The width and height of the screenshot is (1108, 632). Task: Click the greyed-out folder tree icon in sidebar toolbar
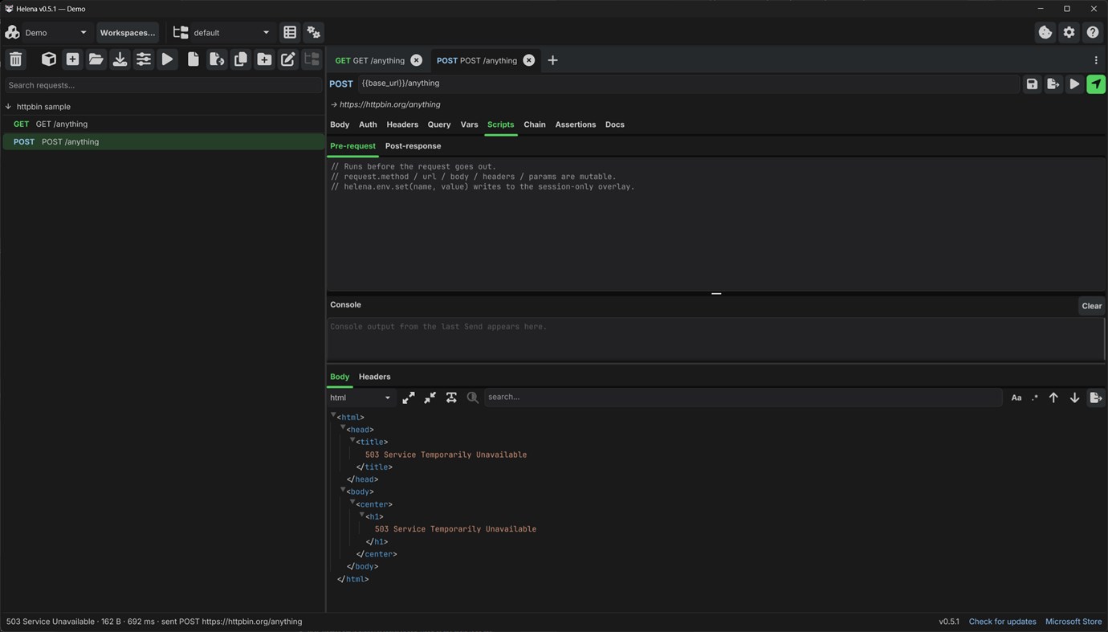(312, 59)
